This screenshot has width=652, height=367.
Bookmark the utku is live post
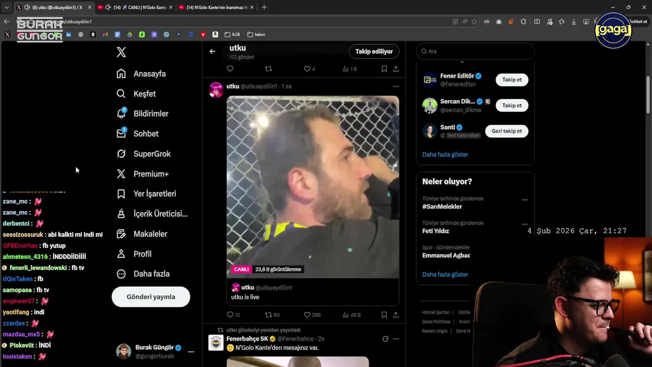pos(384,315)
